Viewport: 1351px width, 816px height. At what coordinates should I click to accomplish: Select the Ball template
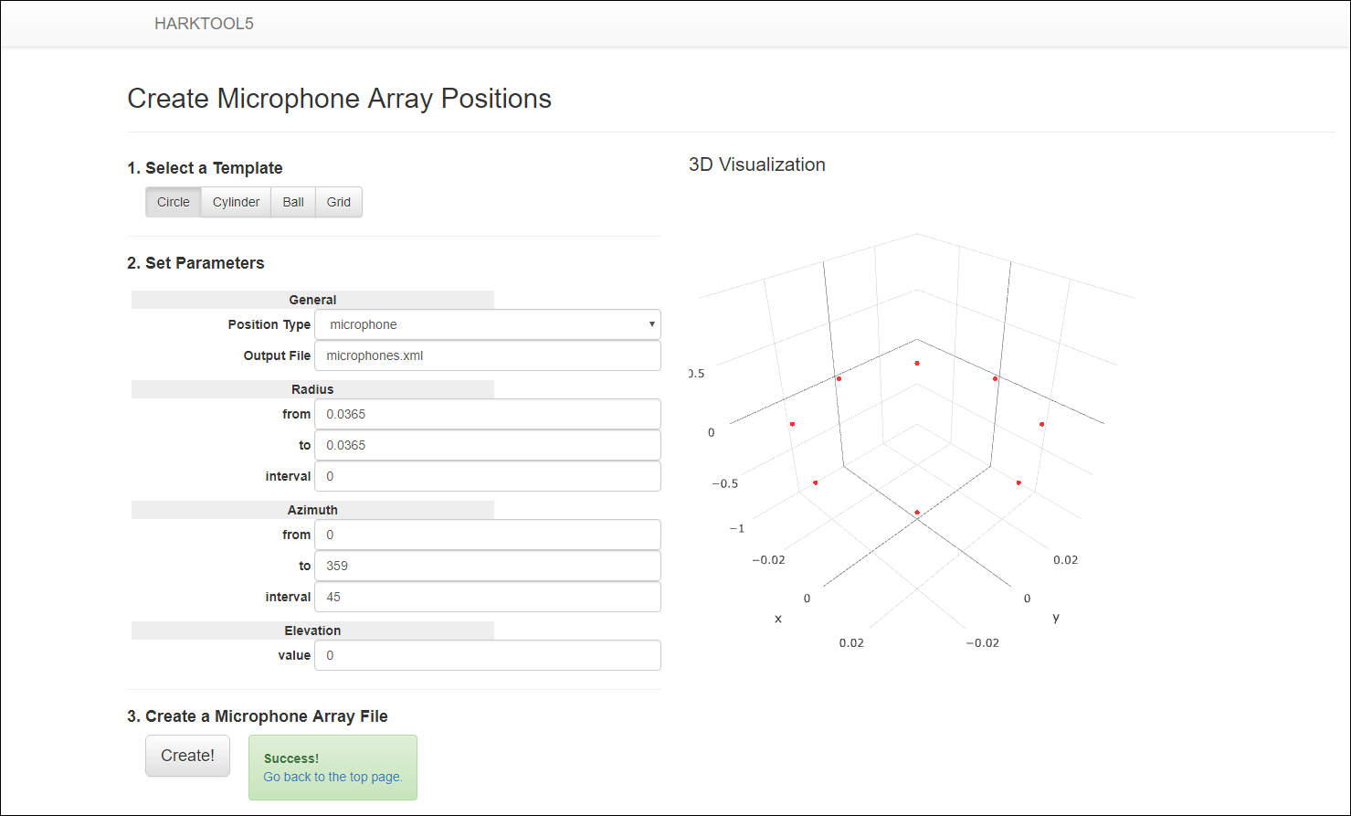[293, 202]
